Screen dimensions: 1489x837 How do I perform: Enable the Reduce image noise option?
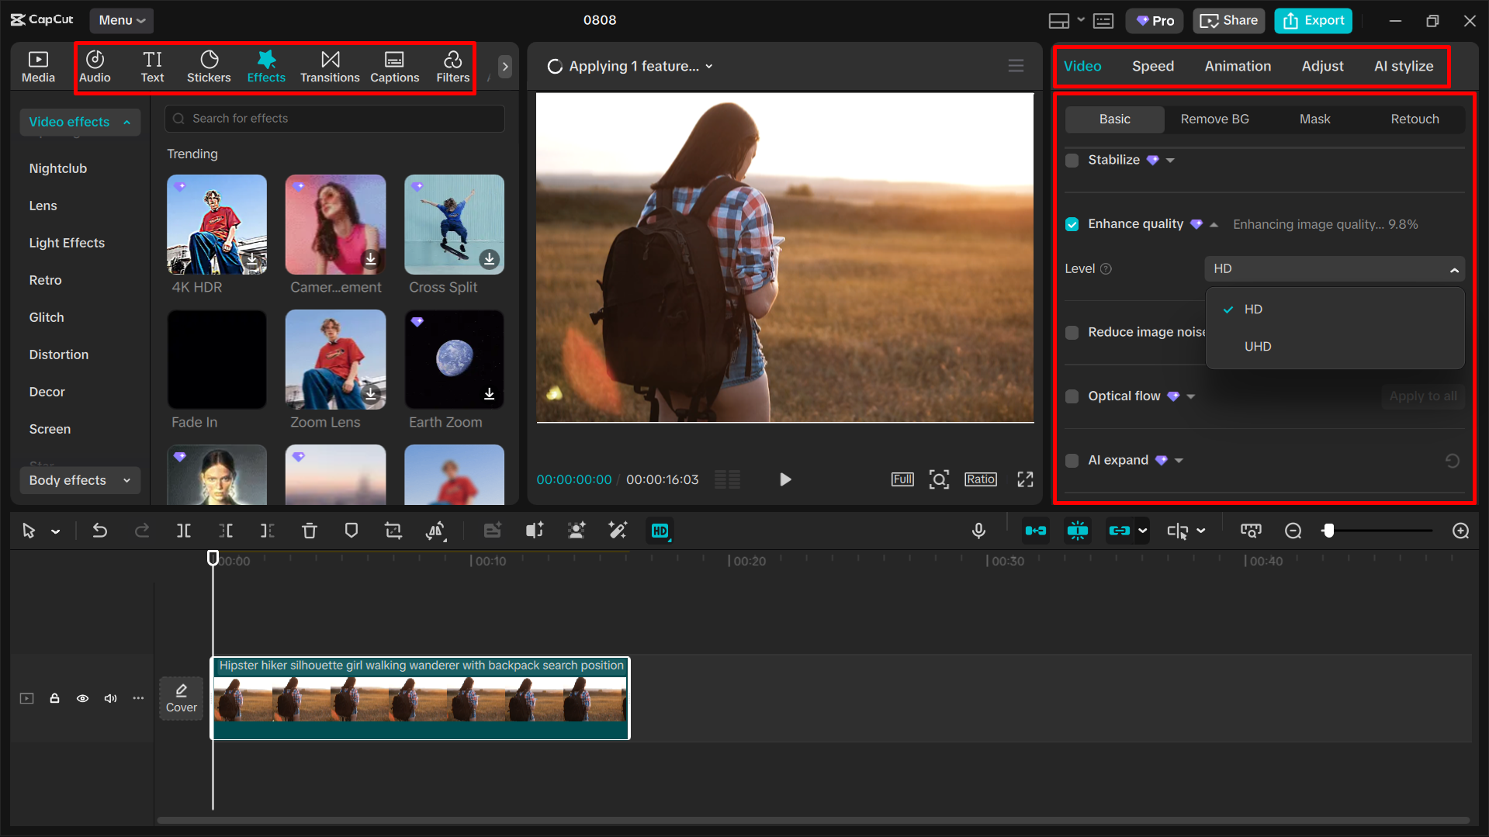[x=1072, y=332]
